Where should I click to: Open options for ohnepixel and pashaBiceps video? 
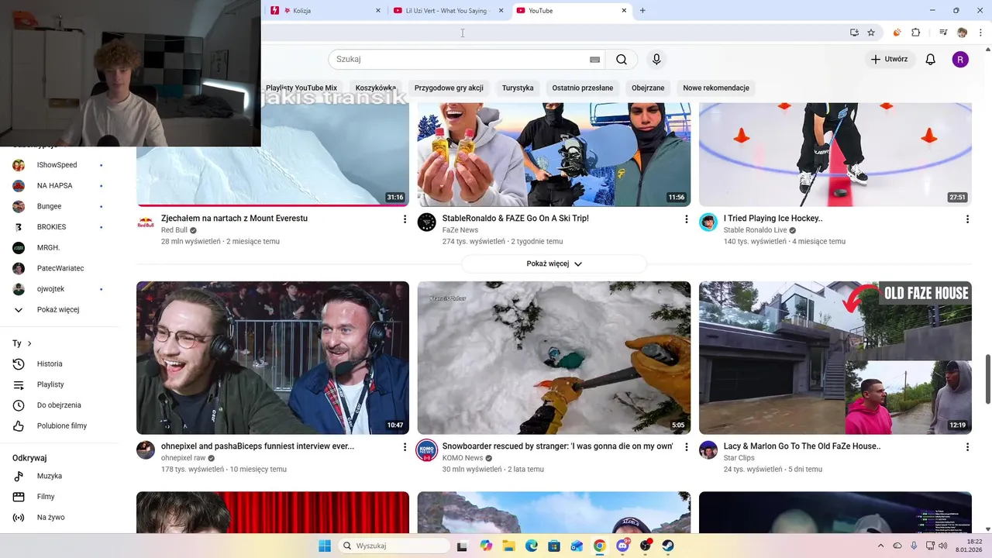coord(405,447)
